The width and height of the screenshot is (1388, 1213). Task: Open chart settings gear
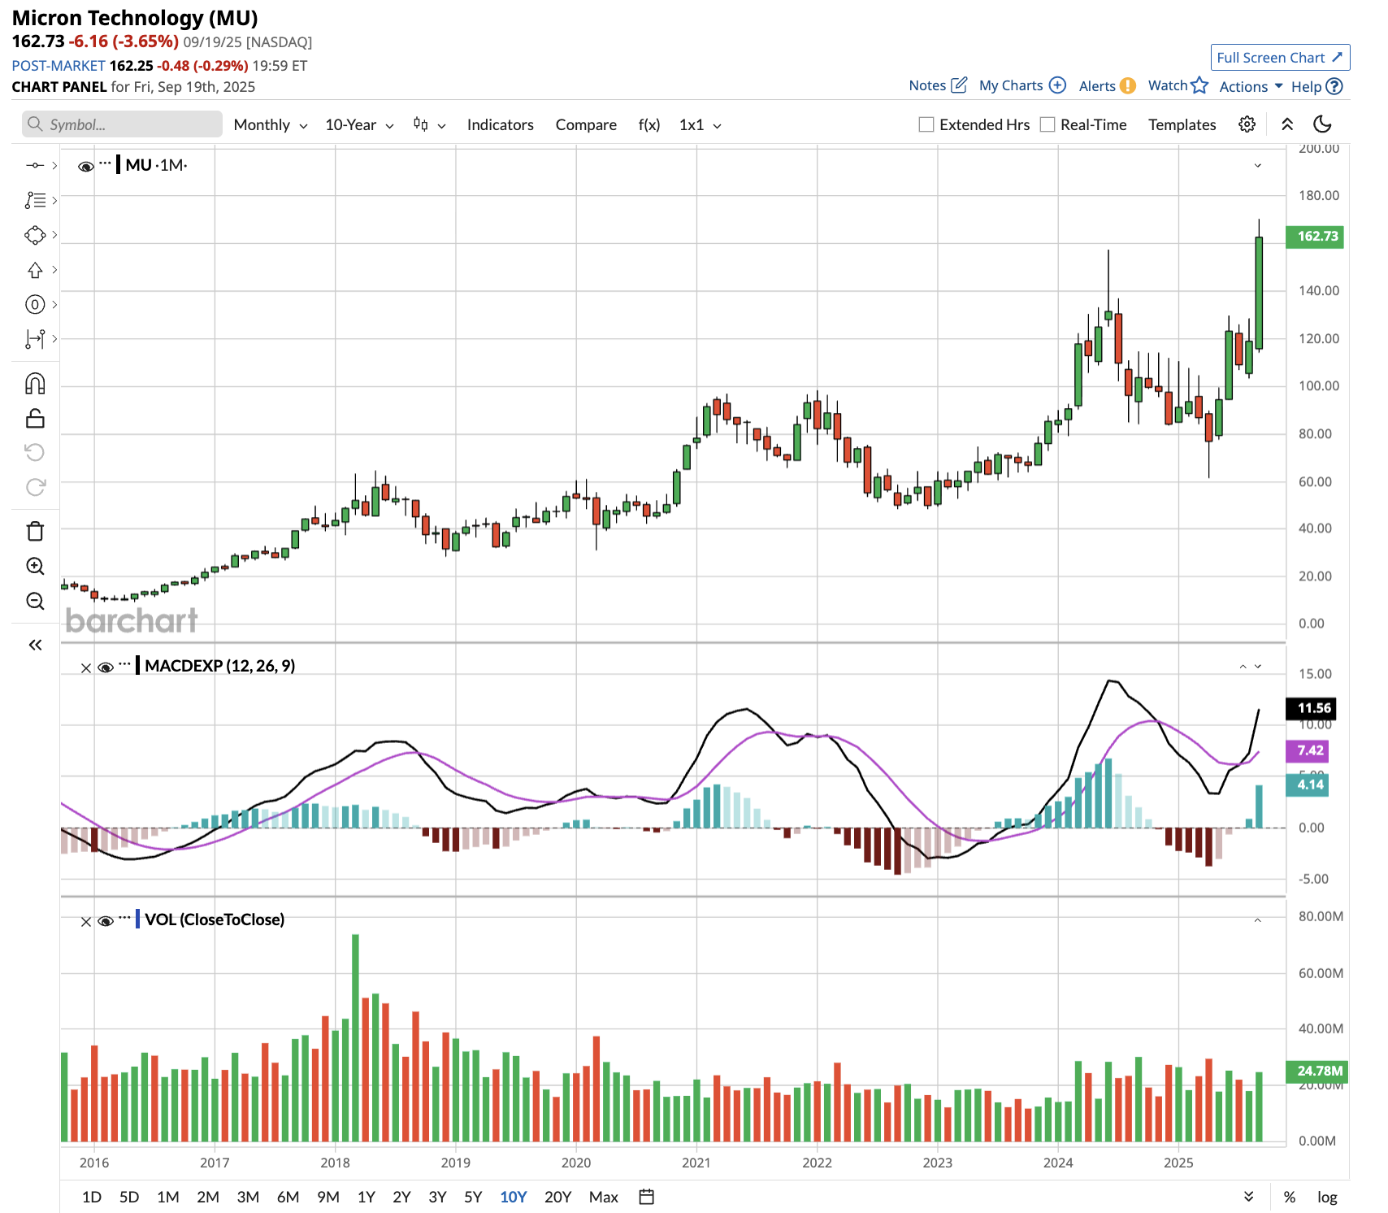click(x=1247, y=124)
